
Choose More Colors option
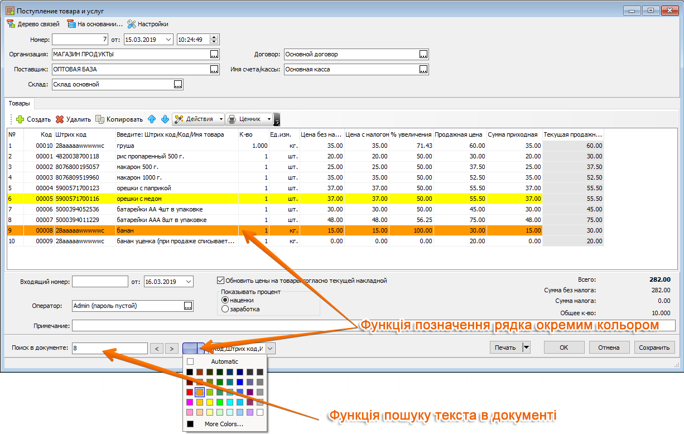pos(224,424)
